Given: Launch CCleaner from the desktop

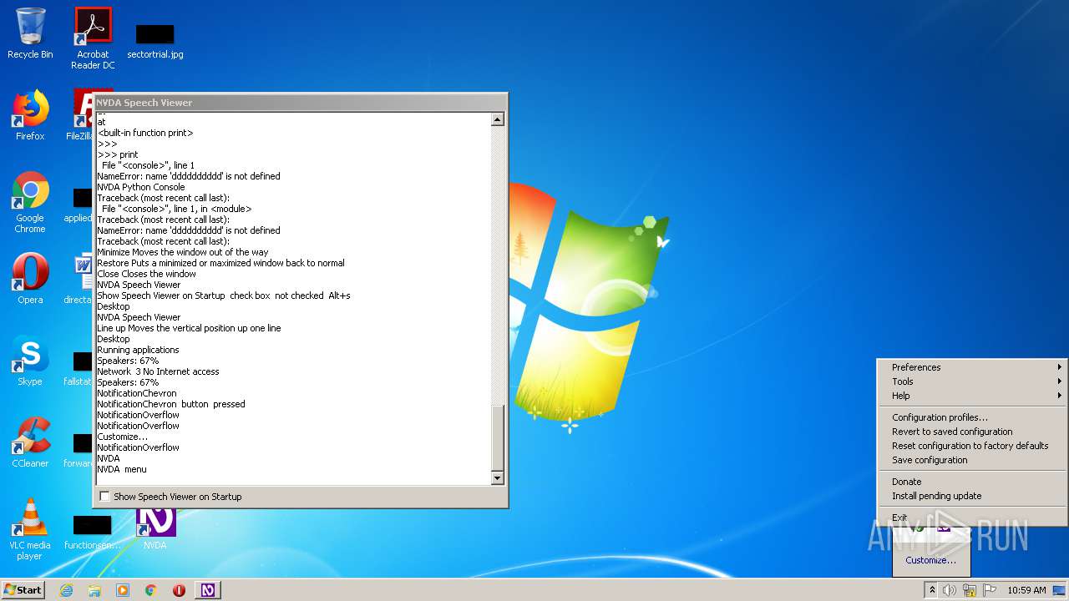Looking at the screenshot, I should 30,442.
